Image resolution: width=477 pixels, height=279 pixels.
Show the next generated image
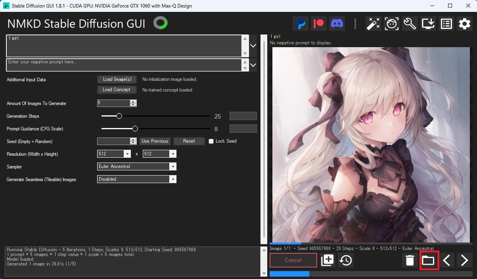pyautogui.click(x=464, y=260)
